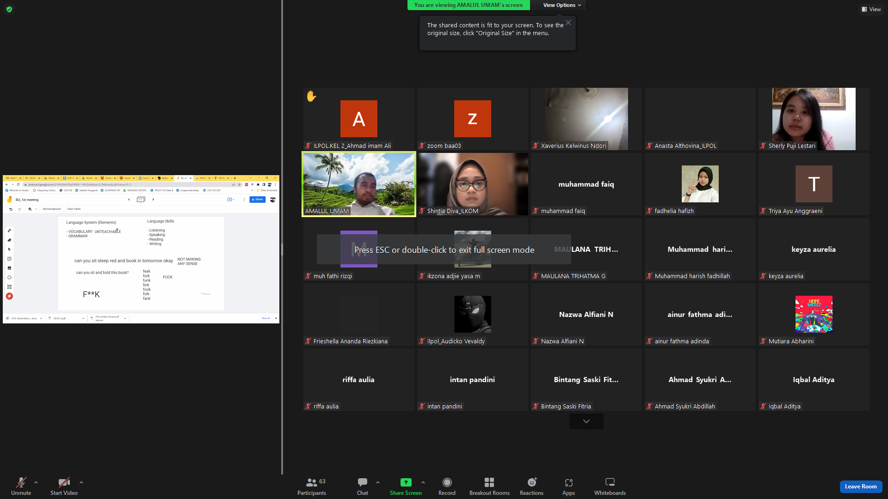Viewport: 888px width, 499px height.
Task: Click the green Share Screen icon
Action: [406, 482]
